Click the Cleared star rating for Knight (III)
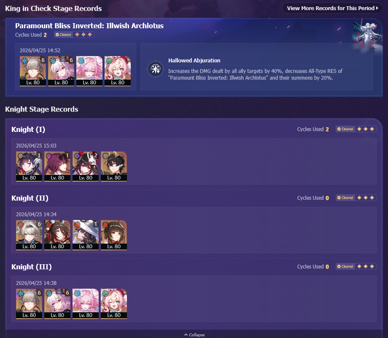 coord(366,266)
